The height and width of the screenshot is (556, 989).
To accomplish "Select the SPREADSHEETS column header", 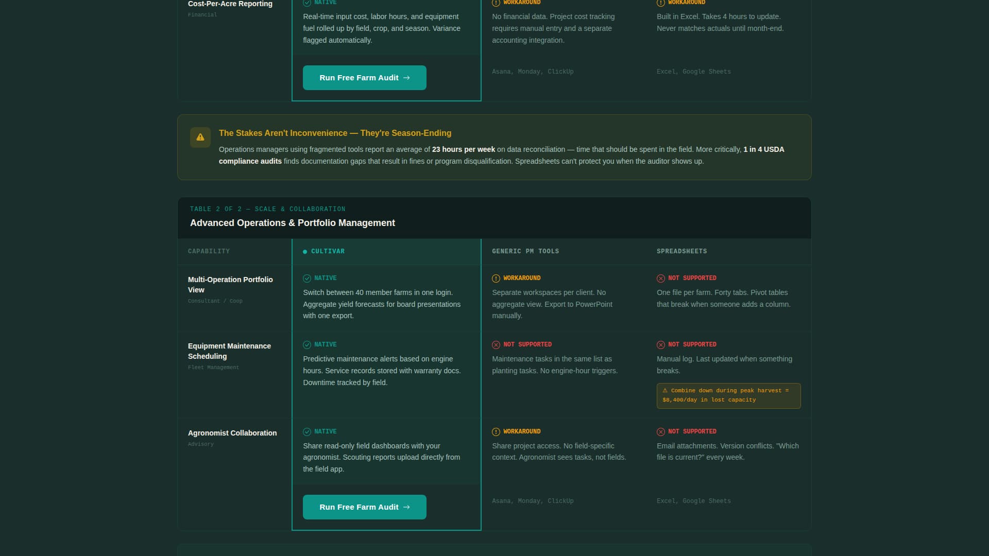I will click(x=681, y=251).
